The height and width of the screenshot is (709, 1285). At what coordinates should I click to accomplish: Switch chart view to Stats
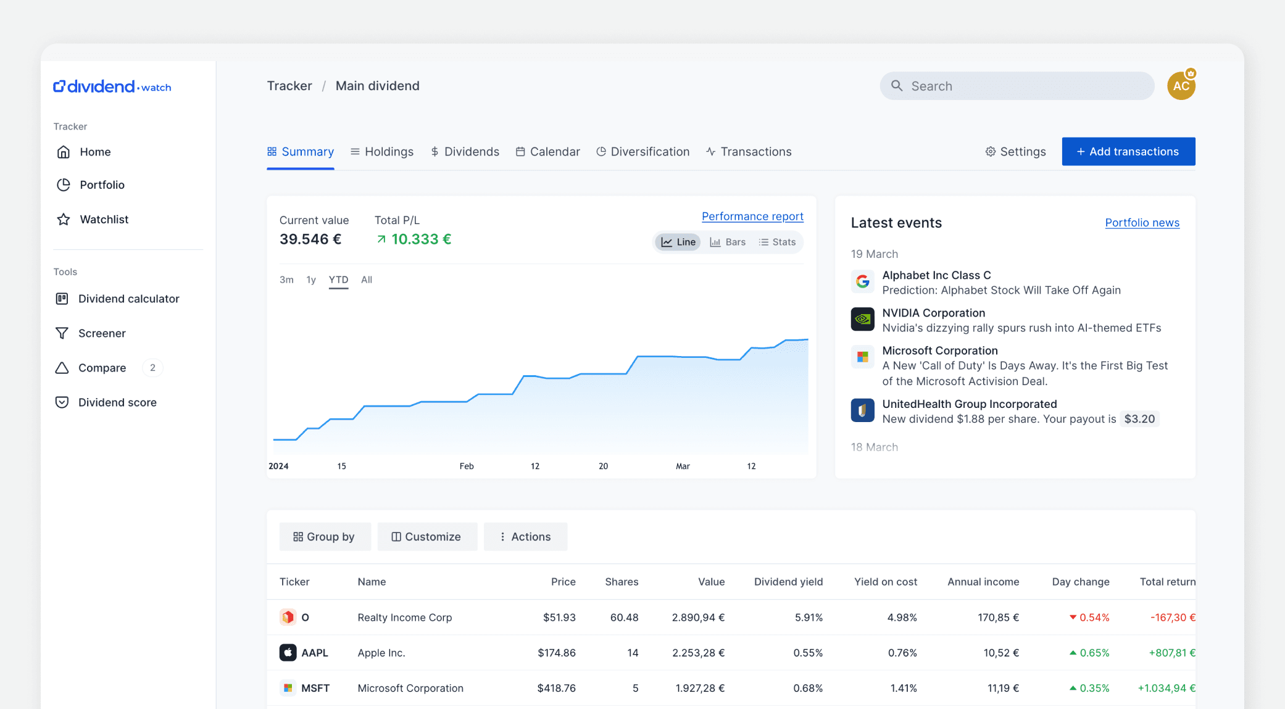777,242
